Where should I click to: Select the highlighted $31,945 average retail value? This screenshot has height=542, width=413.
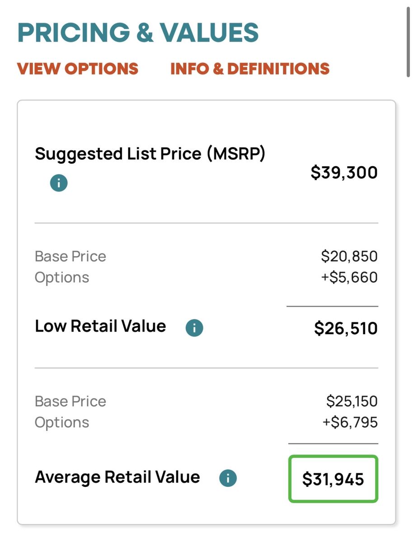[x=333, y=479]
